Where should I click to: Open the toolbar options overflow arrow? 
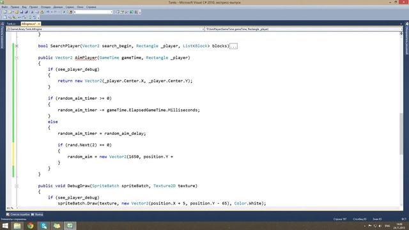pos(140,12)
